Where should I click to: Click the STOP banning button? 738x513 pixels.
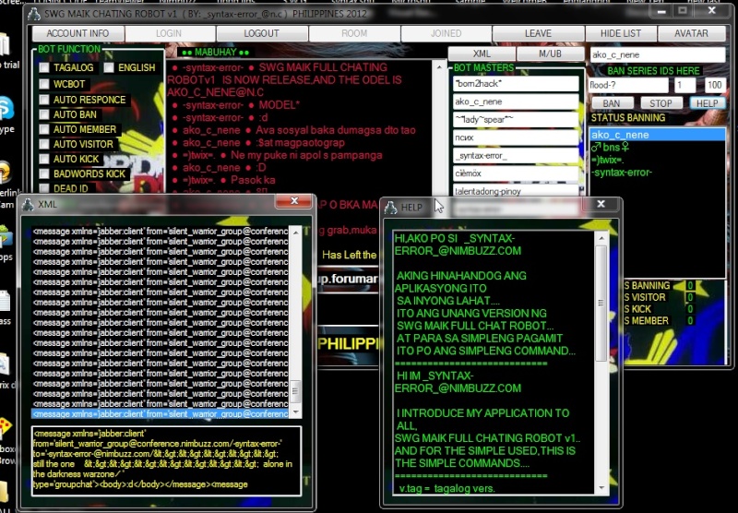[x=661, y=103]
